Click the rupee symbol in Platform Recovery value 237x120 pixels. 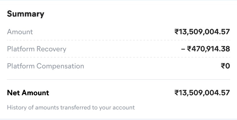[x=189, y=49]
